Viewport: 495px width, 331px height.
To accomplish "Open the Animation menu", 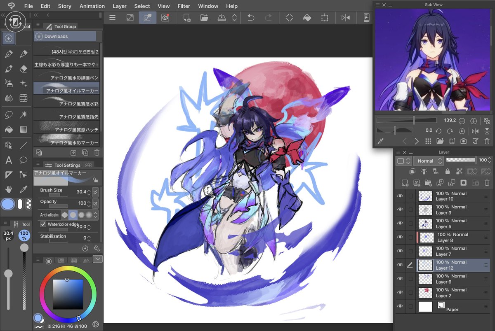I will click(x=92, y=6).
